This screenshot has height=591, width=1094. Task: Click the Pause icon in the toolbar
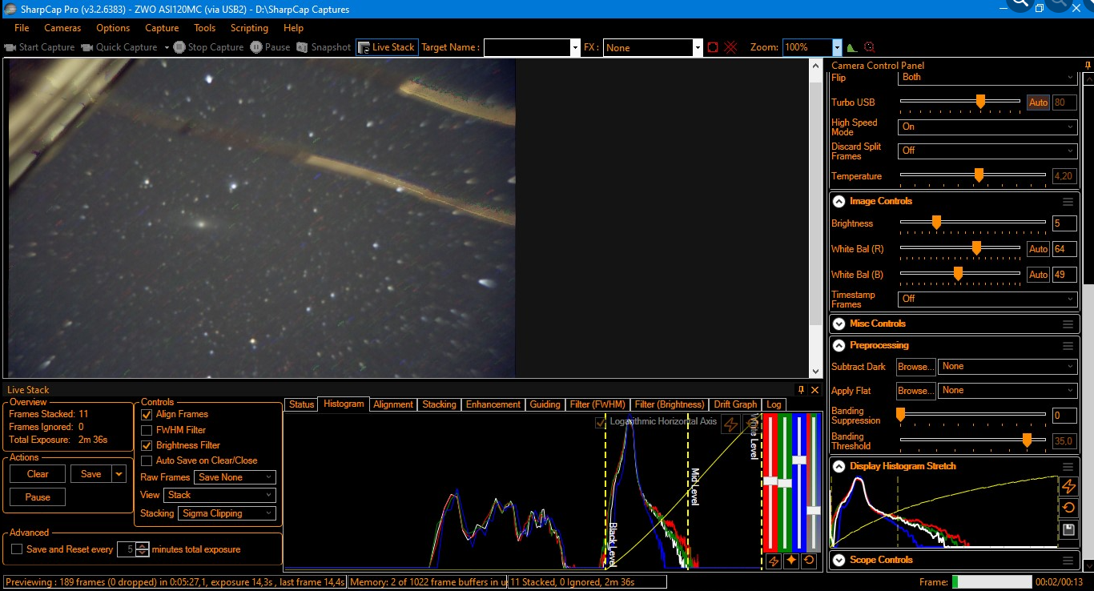(x=256, y=47)
